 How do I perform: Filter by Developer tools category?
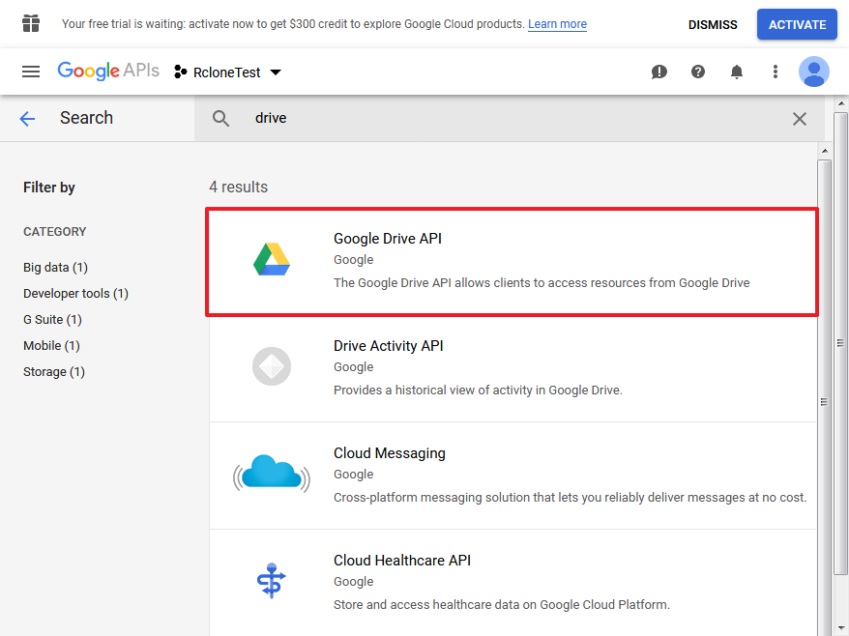point(75,294)
